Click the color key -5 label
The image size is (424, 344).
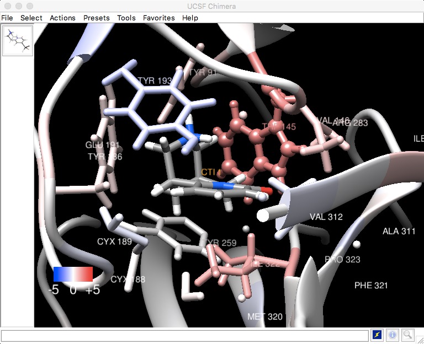pyautogui.click(x=53, y=290)
